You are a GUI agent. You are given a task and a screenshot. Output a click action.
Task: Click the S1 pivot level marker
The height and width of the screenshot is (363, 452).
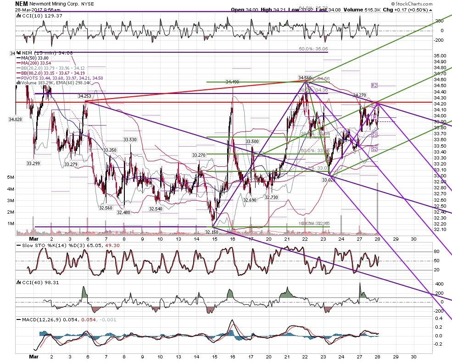(x=374, y=135)
